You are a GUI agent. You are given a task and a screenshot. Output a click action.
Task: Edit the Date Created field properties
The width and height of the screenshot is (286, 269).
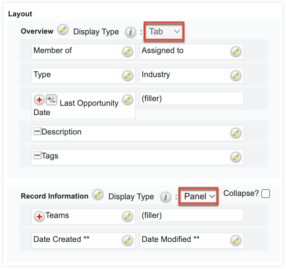tap(128, 241)
